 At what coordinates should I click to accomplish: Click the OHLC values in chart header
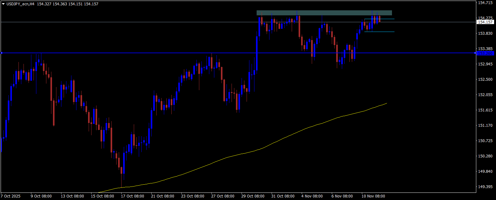67,4
